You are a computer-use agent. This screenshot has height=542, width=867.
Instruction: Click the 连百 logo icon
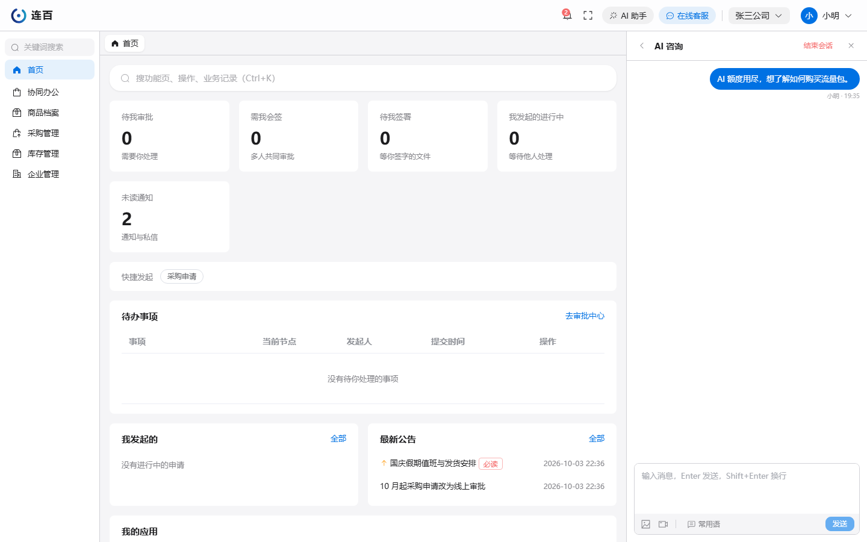(19, 16)
